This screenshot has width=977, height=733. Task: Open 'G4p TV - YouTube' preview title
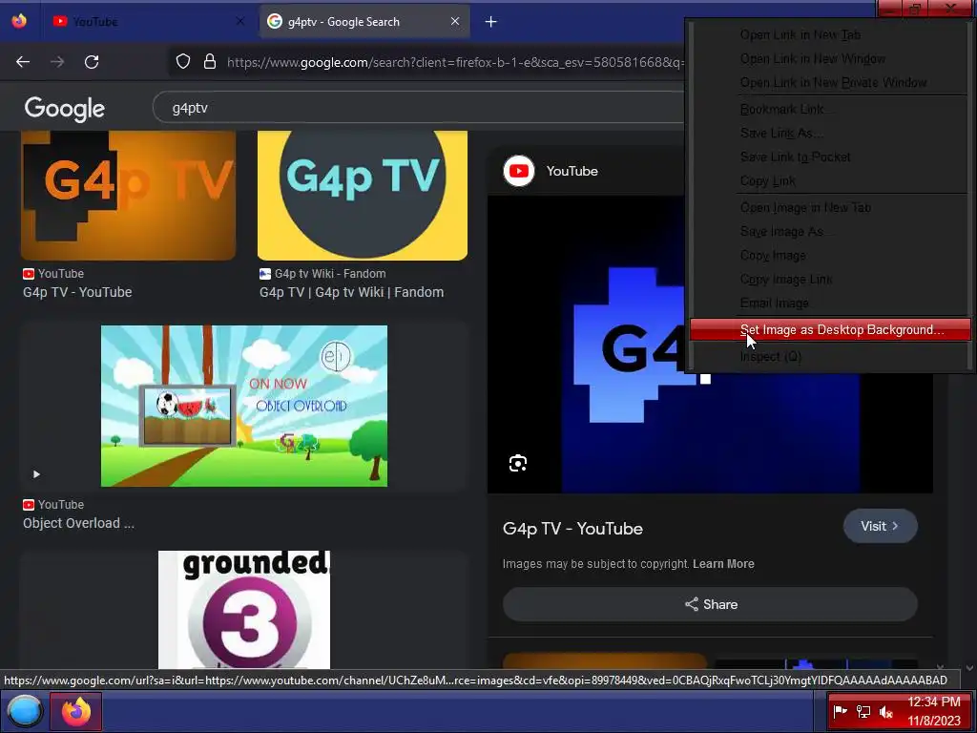[572, 529]
